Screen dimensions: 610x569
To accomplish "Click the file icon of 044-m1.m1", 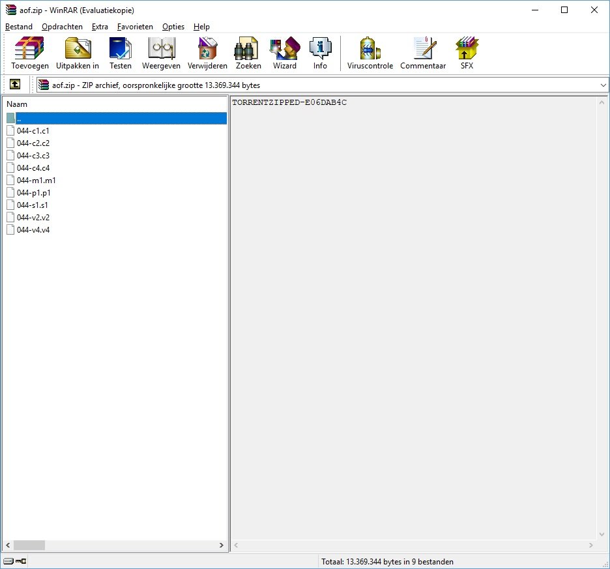I will tap(10, 180).
